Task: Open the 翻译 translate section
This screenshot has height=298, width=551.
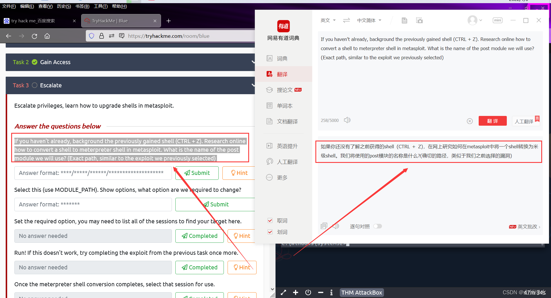Action: (283, 74)
